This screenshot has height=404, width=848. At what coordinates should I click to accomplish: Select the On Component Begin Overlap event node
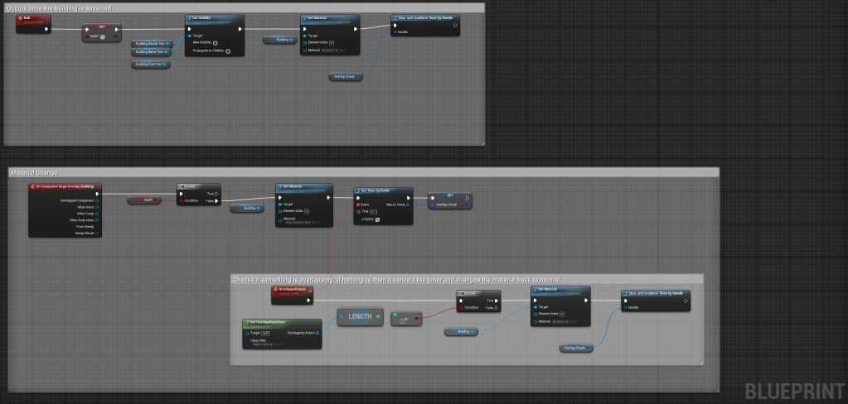point(66,187)
